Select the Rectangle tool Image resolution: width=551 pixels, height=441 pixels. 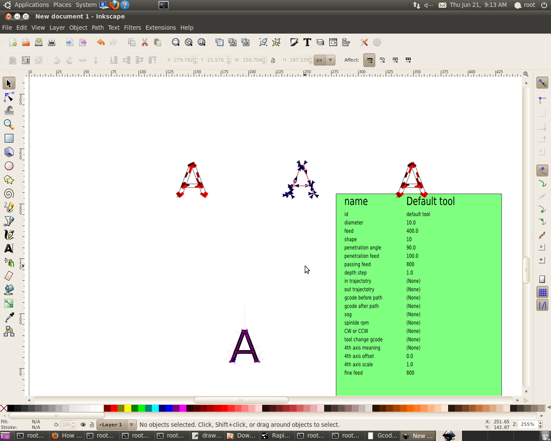pos(9,138)
